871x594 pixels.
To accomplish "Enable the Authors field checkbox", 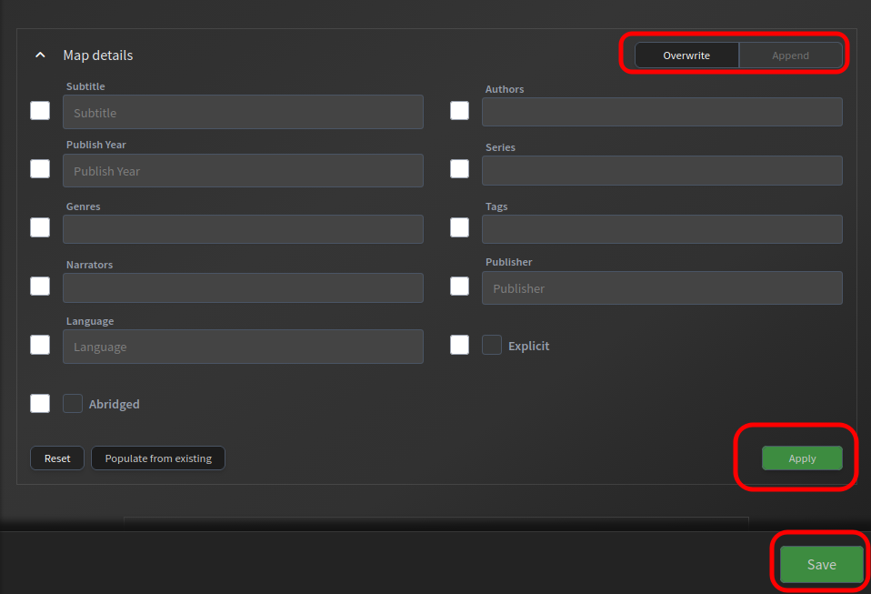I will click(x=459, y=111).
